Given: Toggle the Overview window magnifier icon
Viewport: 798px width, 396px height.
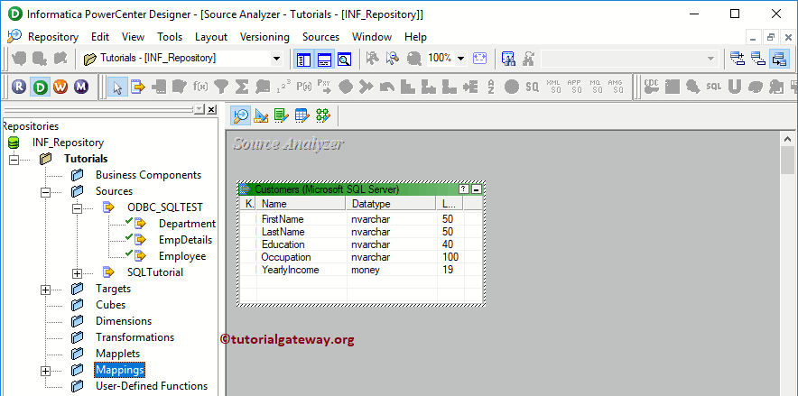Looking at the screenshot, I should pyautogui.click(x=345, y=59).
